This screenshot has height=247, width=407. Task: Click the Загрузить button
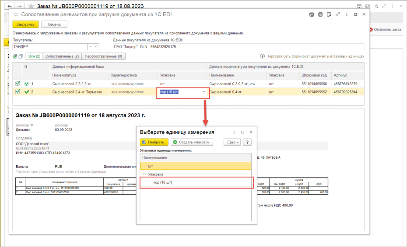point(25,24)
